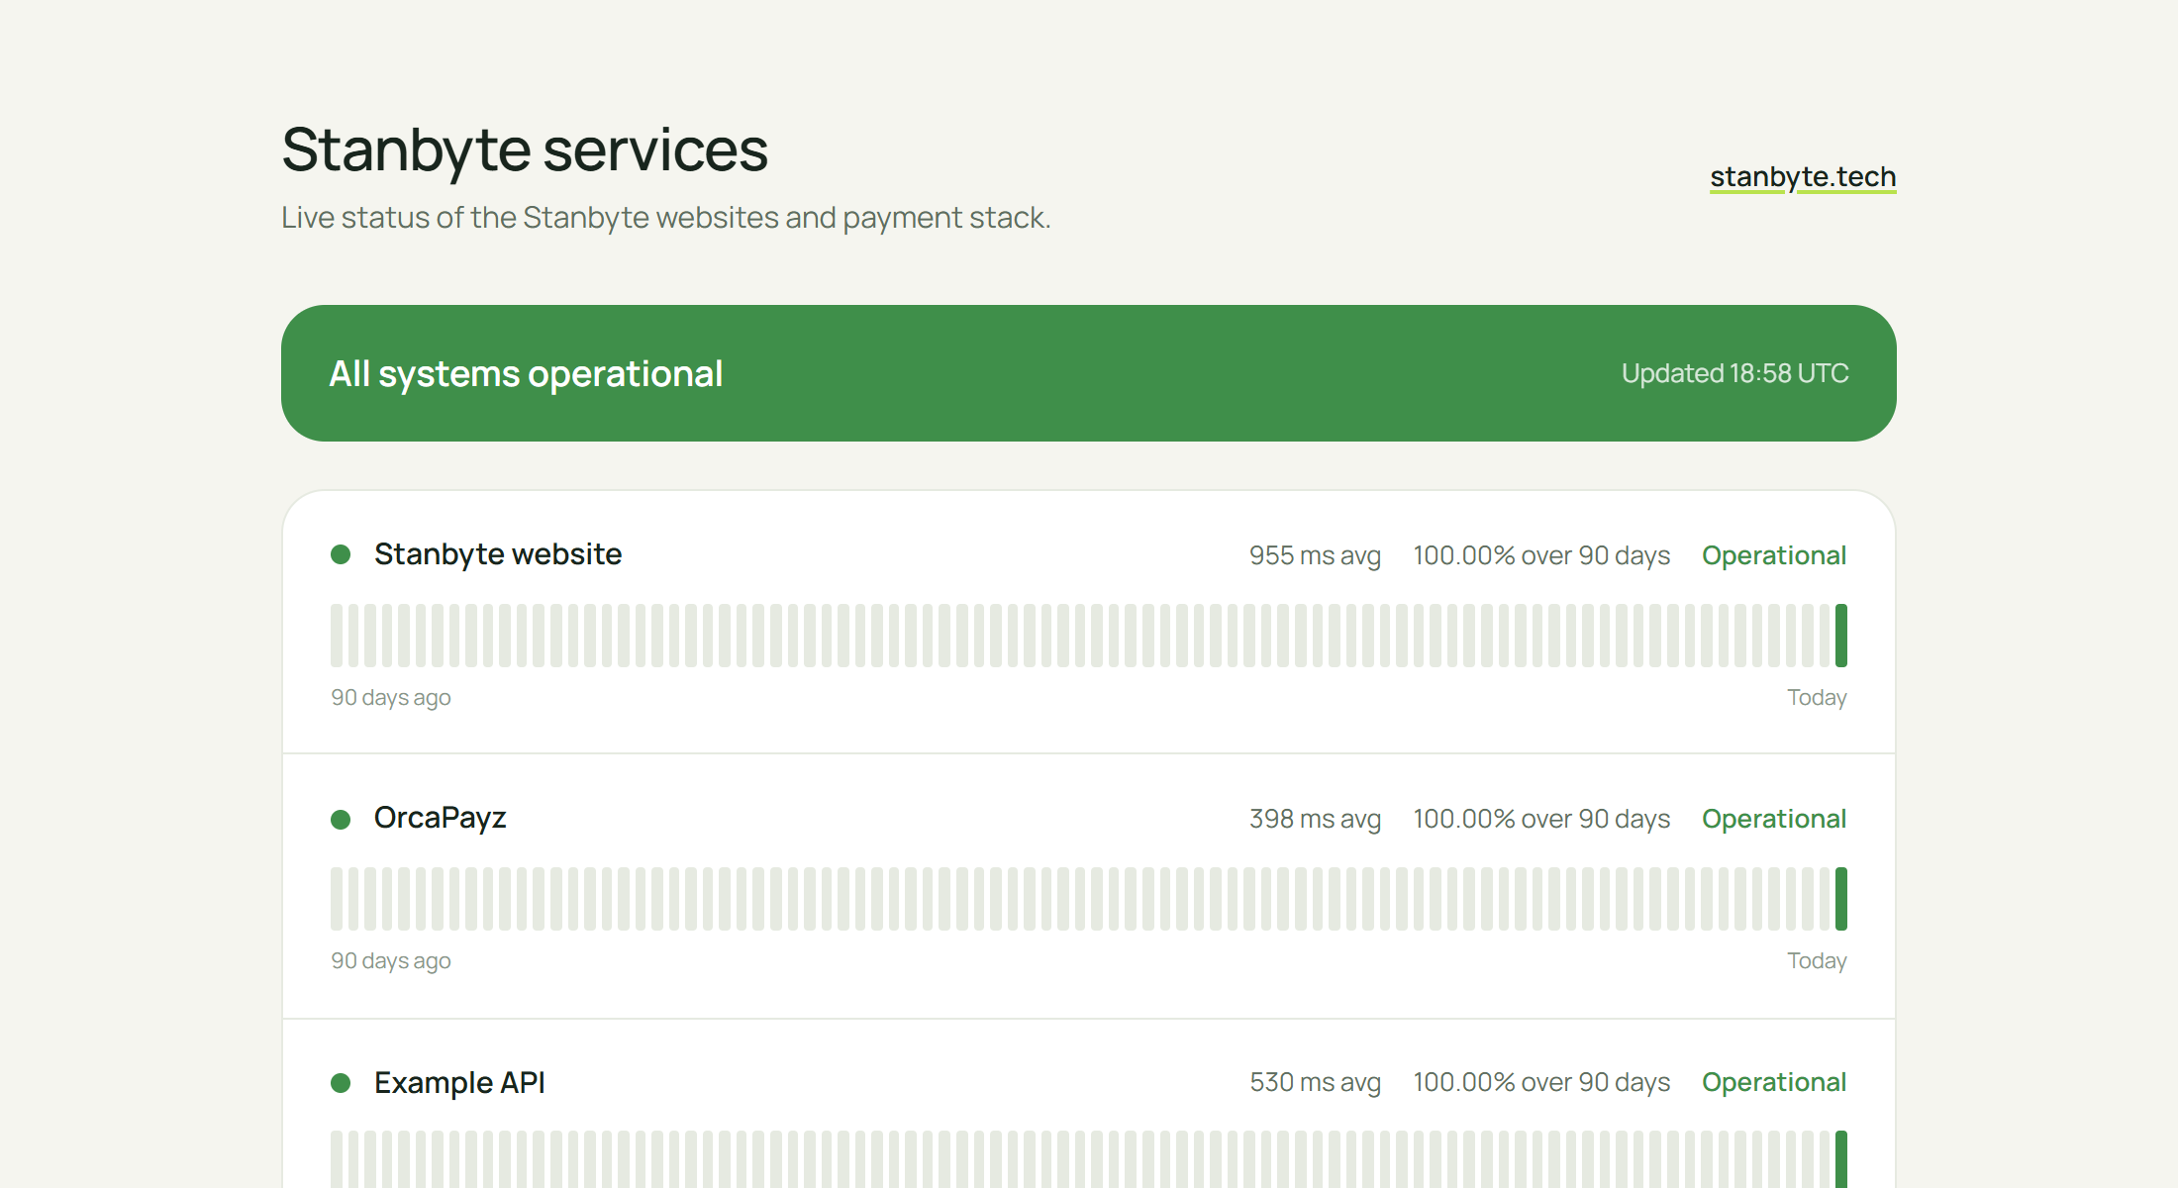The width and height of the screenshot is (2178, 1188).
Task: Click the Updated 18:58 UTC timestamp
Action: (1734, 373)
